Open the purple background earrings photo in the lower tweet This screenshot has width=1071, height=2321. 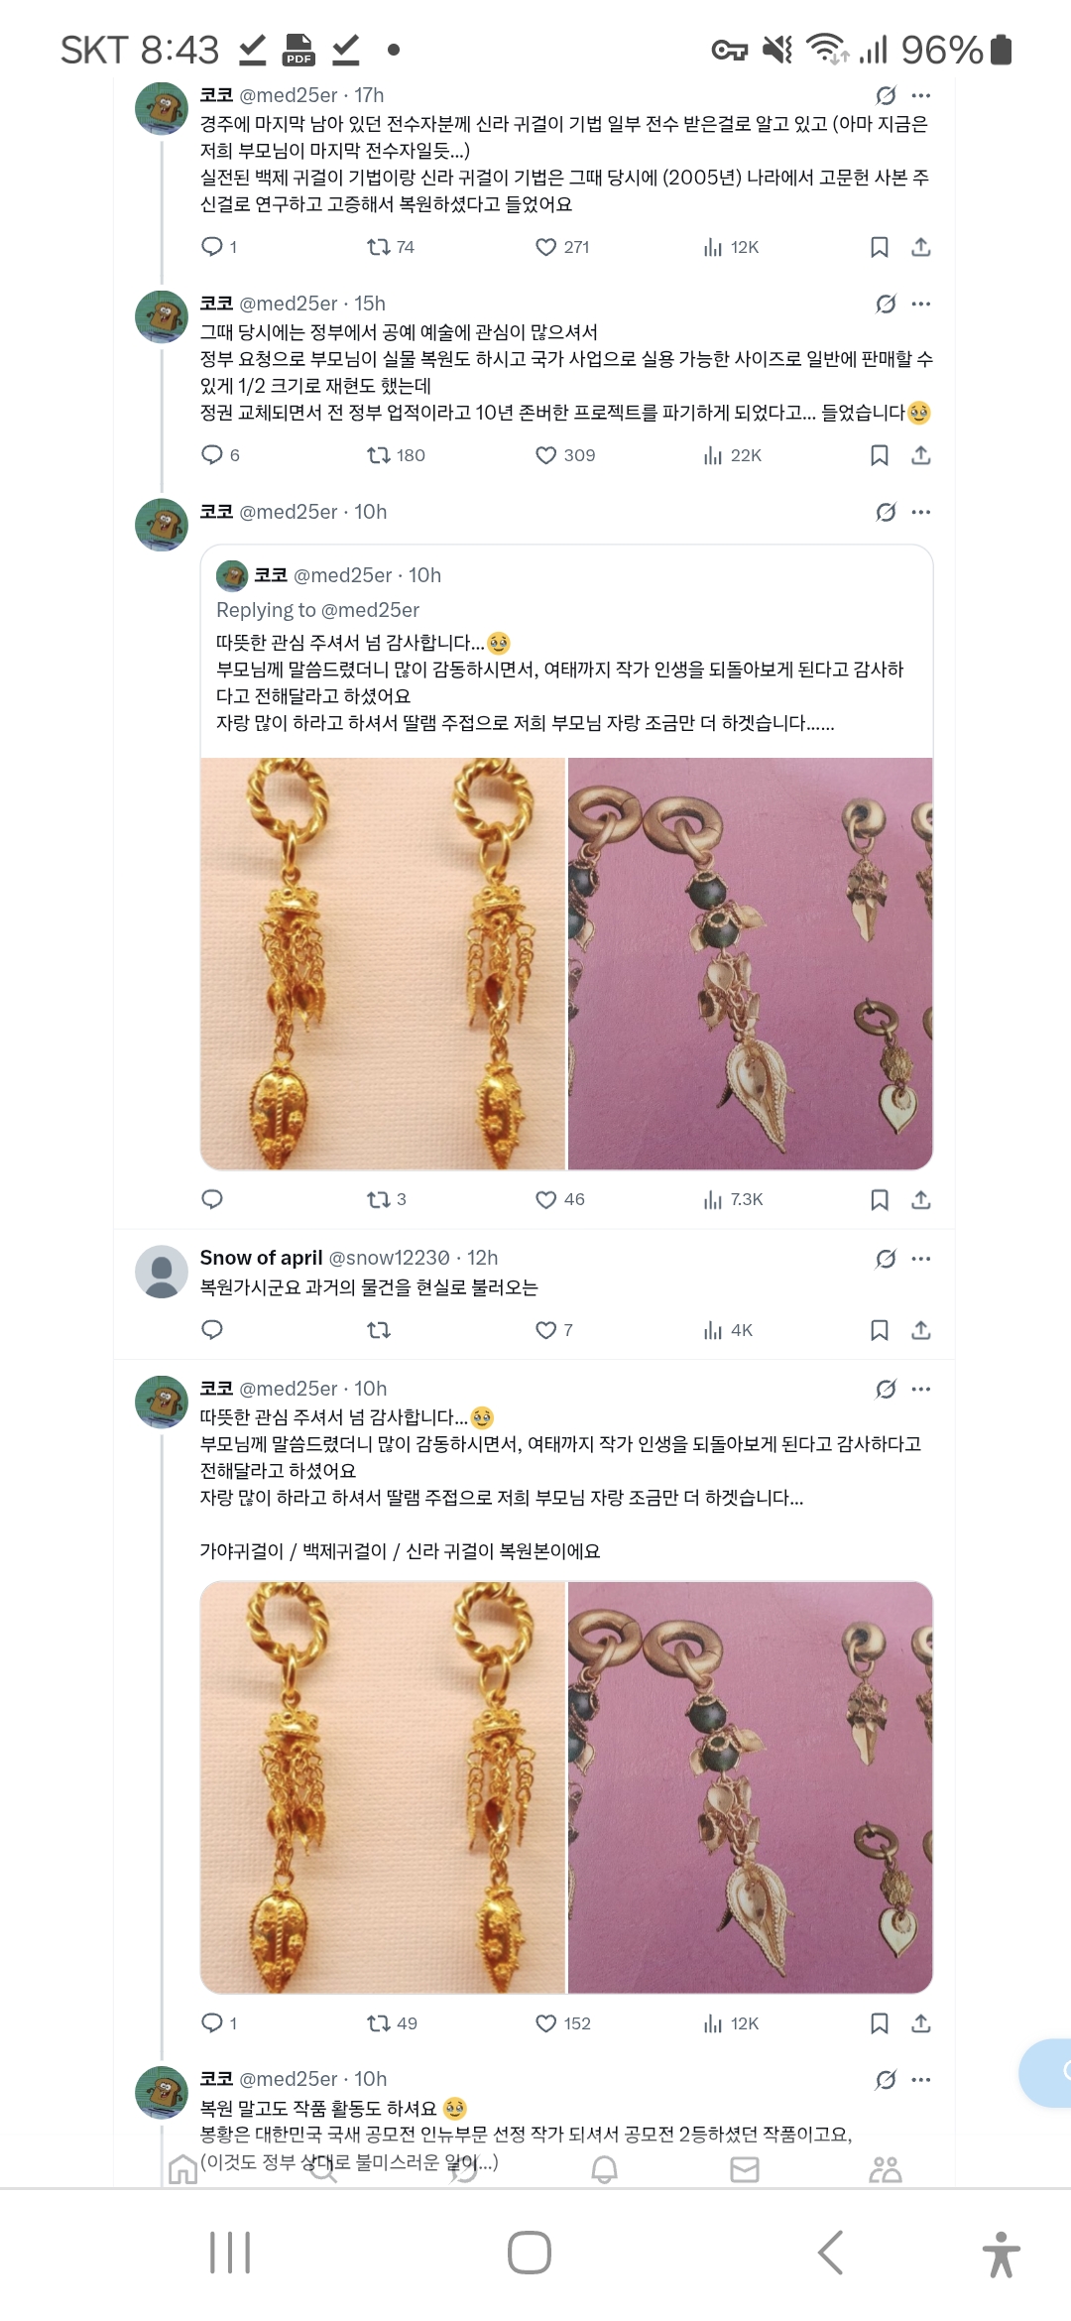(750, 1787)
